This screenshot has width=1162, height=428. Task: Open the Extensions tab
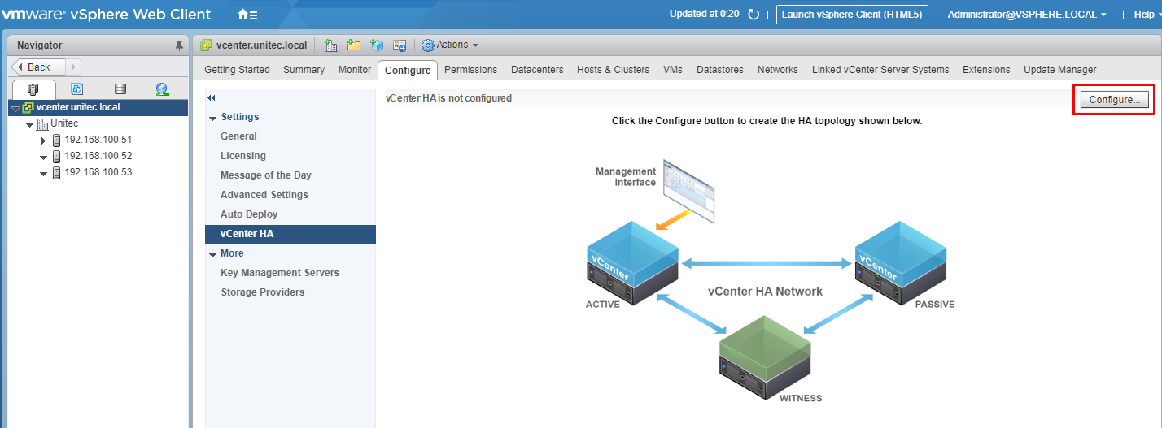(986, 70)
